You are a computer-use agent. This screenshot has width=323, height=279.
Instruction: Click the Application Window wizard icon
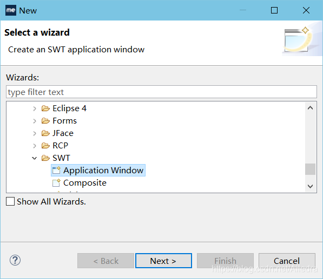(x=56, y=170)
